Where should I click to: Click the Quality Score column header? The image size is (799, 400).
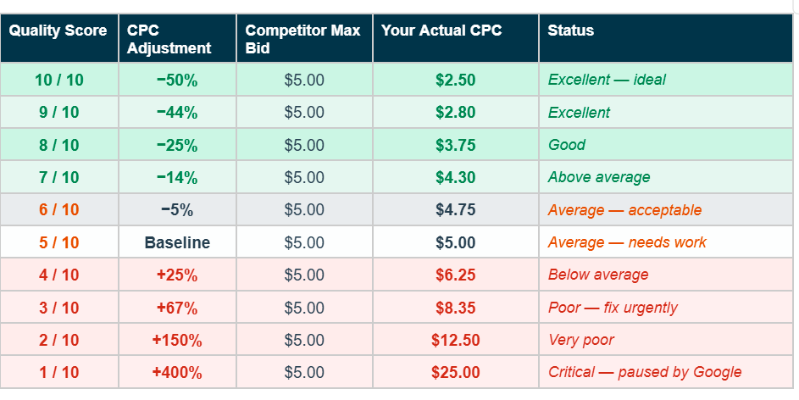(x=59, y=38)
